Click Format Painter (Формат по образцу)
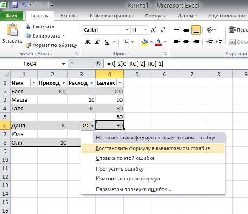 pos(51,45)
